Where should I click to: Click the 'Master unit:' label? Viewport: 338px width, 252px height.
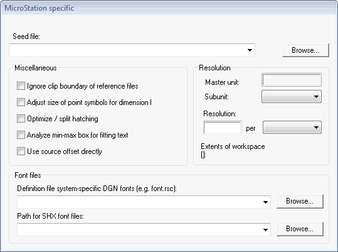[x=222, y=82]
